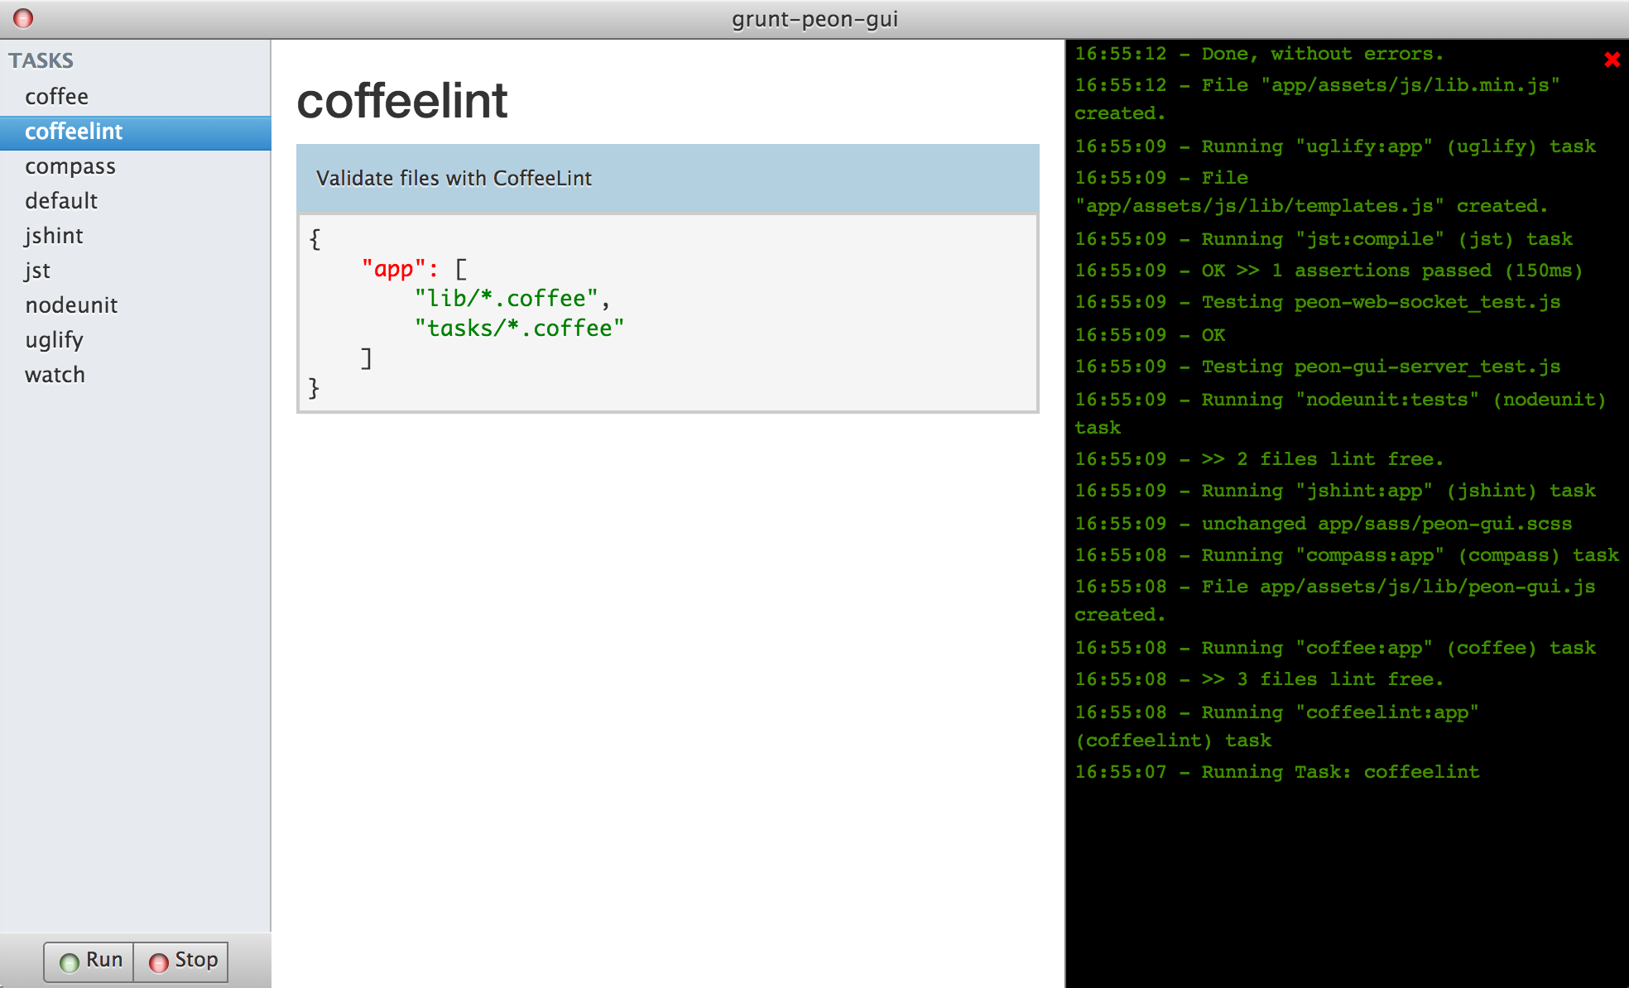
Task: Clear the console log with red X
Action: (1612, 60)
